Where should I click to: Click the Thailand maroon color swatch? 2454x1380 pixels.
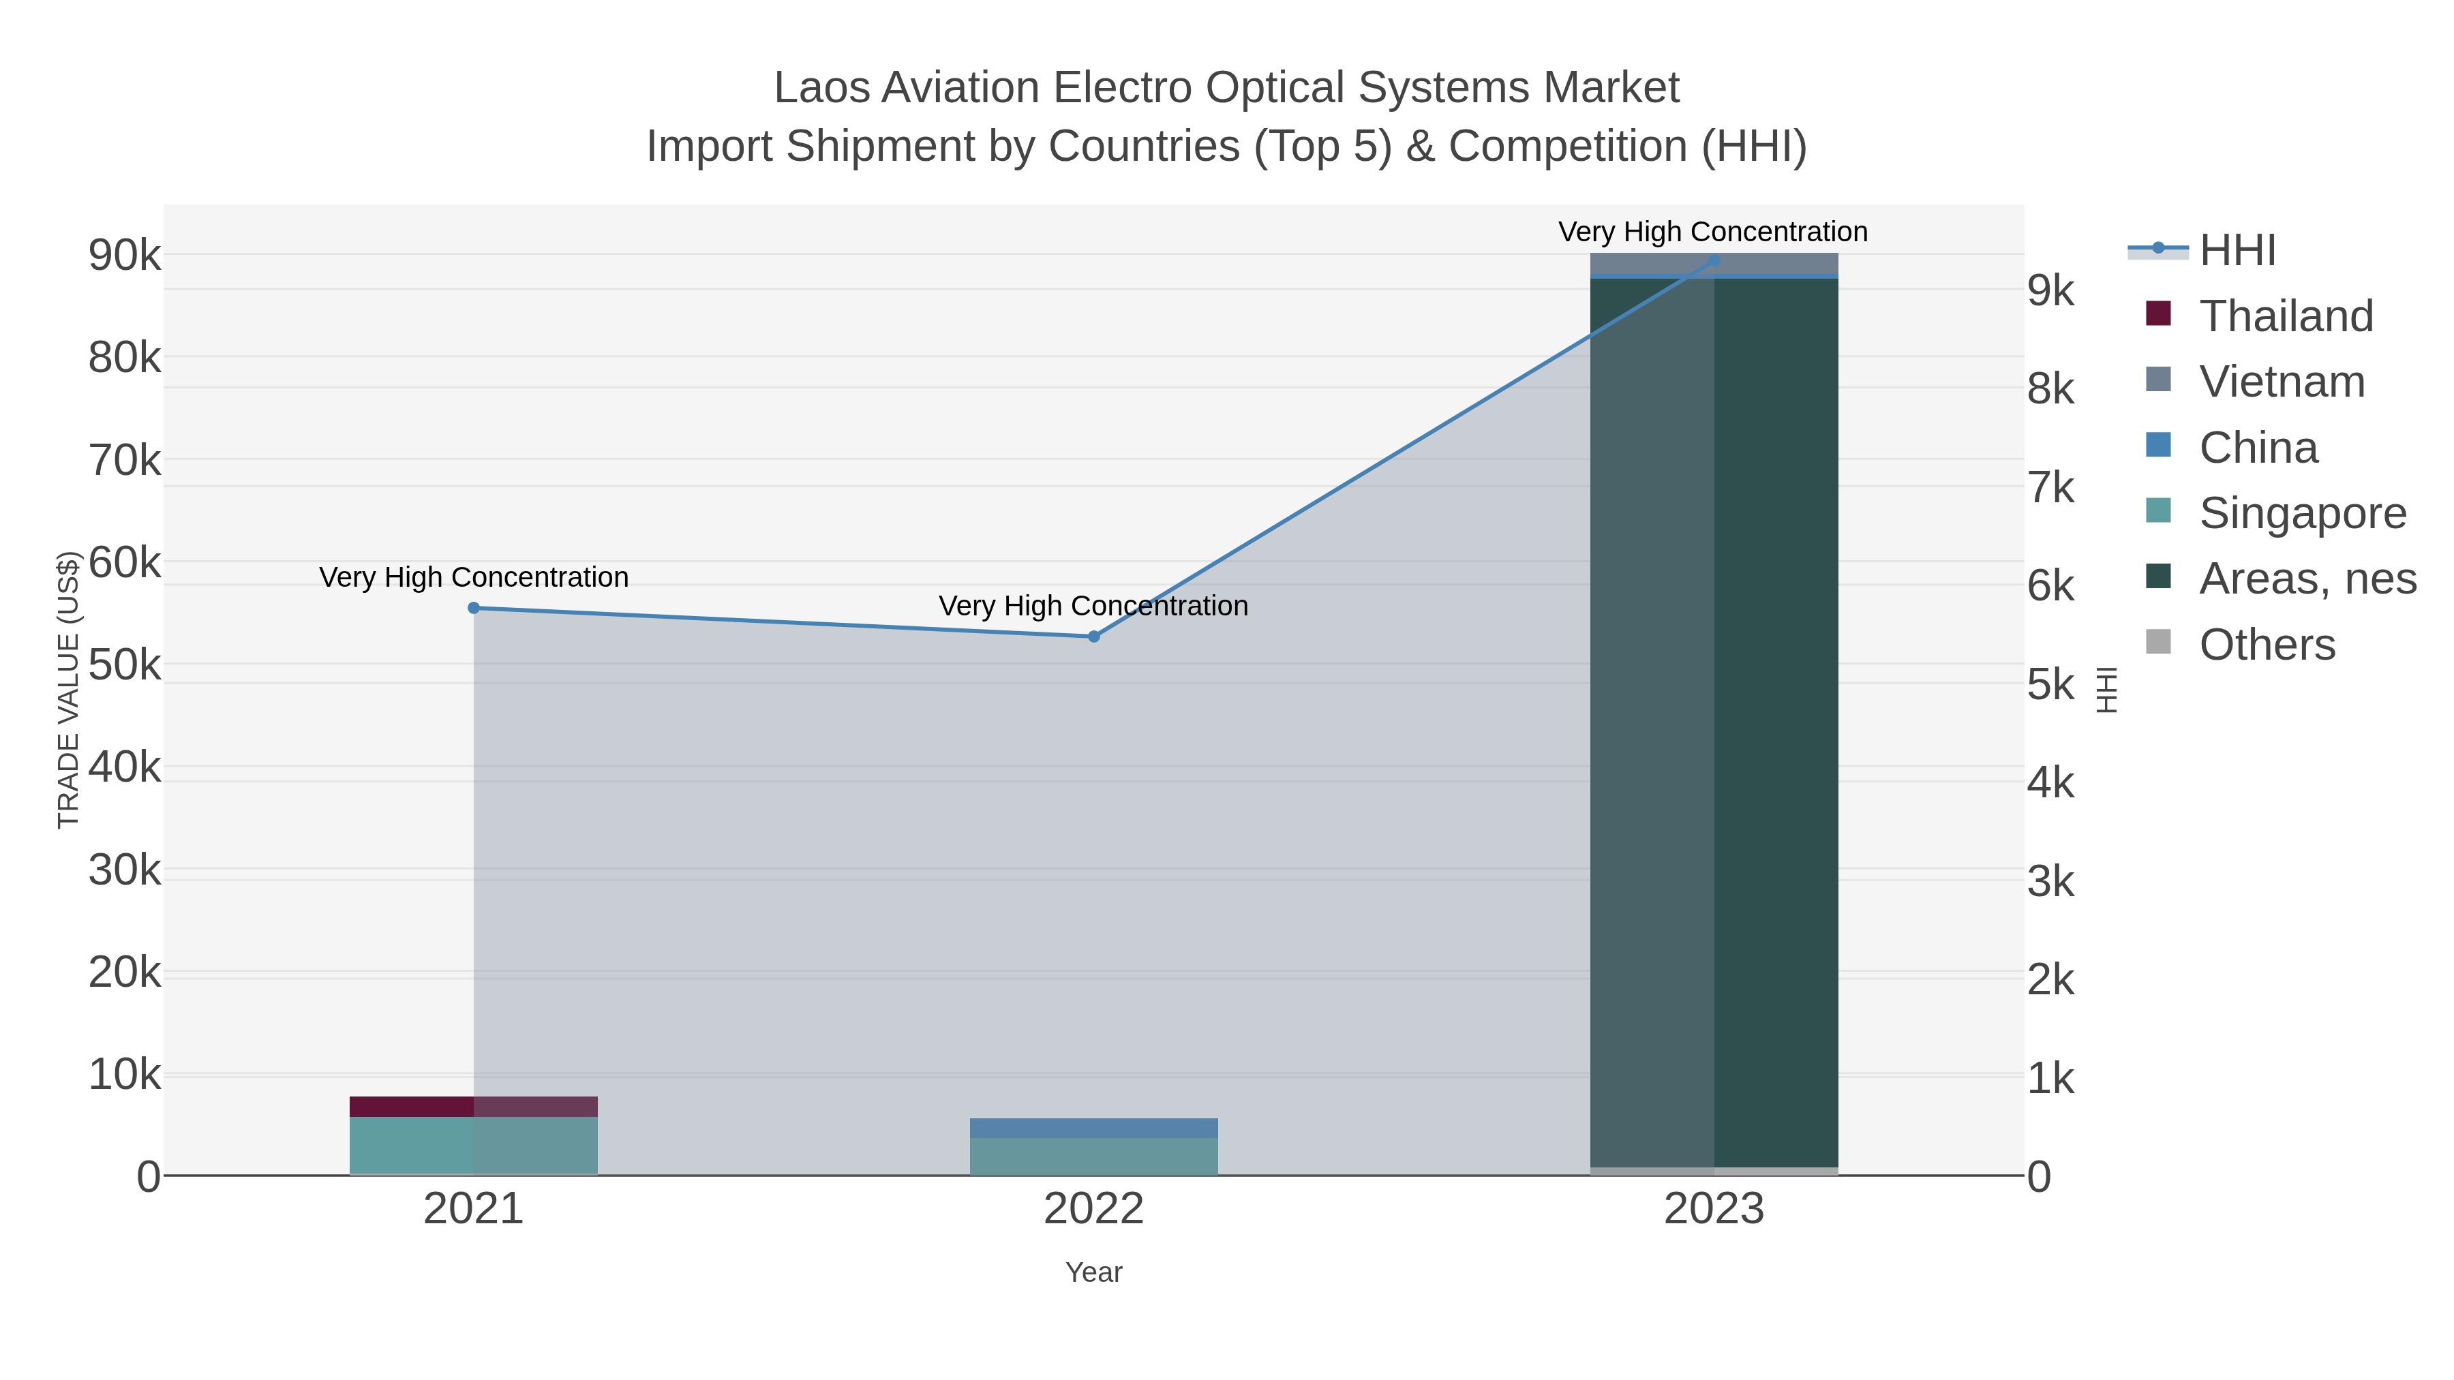pyautogui.click(x=2159, y=313)
